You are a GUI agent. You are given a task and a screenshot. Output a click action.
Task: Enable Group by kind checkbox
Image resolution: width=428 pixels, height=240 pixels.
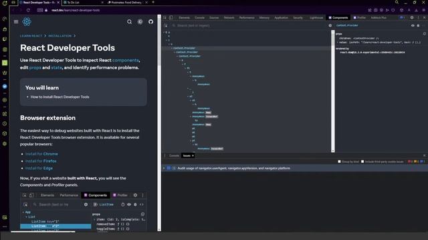339,161
